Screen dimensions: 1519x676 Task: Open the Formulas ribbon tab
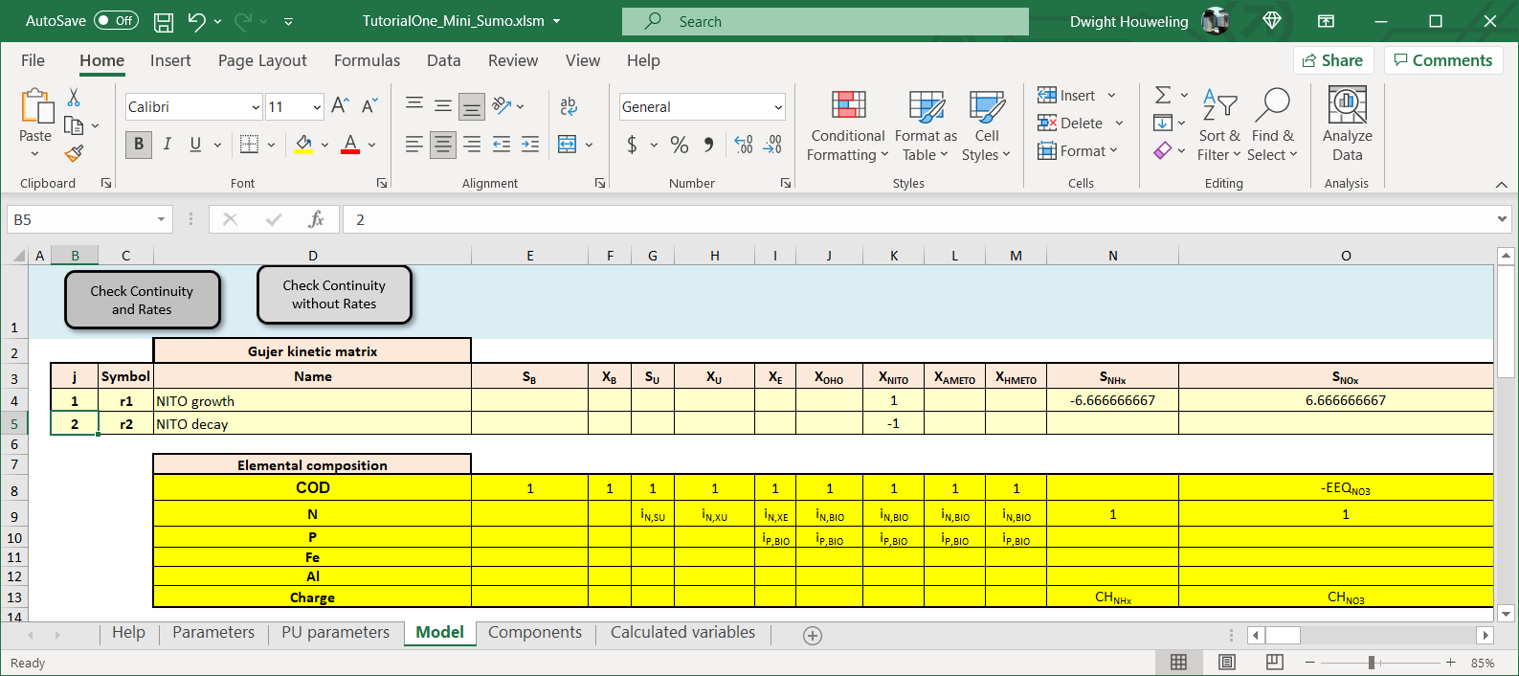(367, 60)
